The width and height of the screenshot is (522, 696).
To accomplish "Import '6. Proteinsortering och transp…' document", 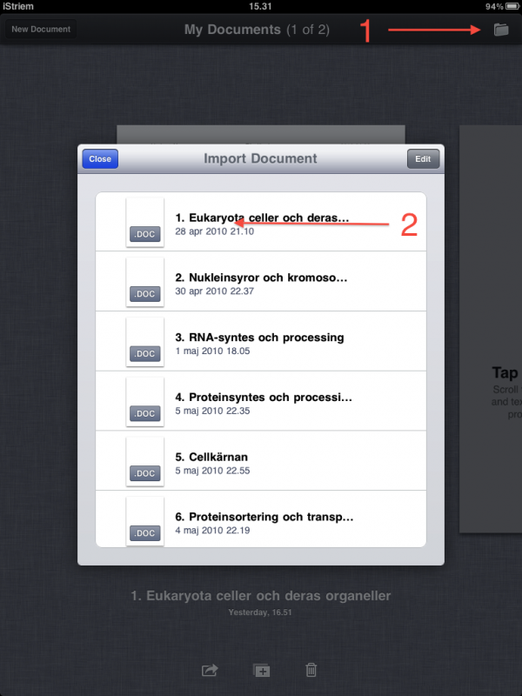I will coord(261,519).
